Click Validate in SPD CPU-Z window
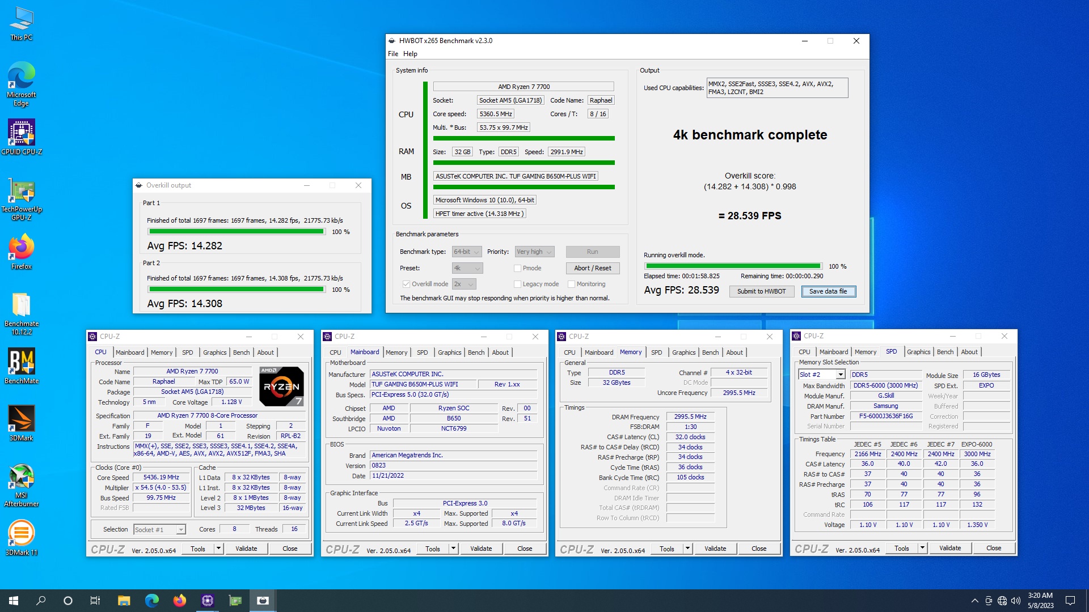 click(x=950, y=548)
